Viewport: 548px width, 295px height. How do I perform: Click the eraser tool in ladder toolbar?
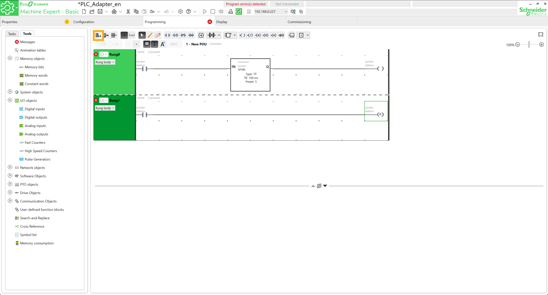[x=158, y=35]
